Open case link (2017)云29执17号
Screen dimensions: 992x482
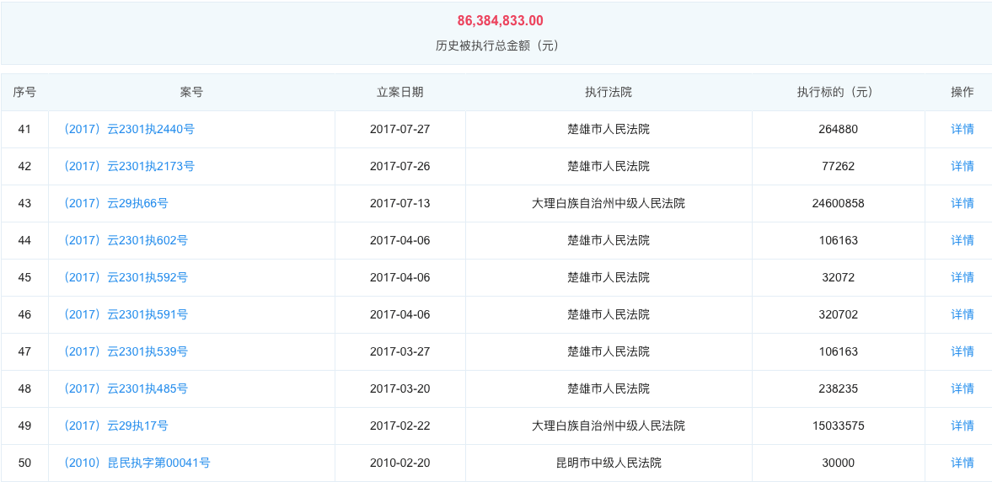pos(115,426)
